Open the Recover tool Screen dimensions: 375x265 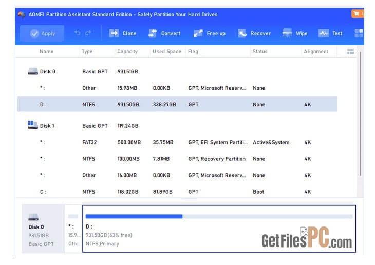pos(254,33)
